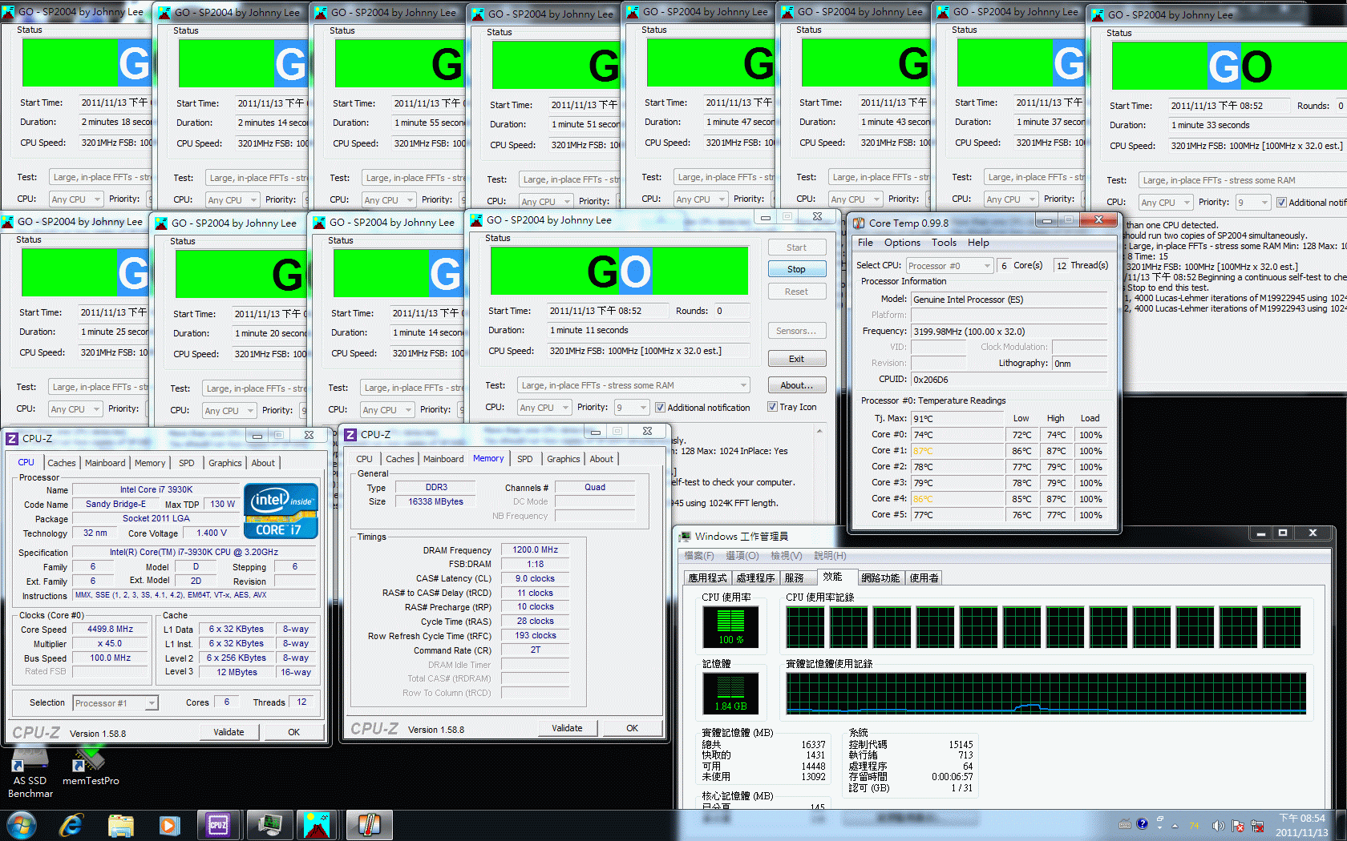The height and width of the screenshot is (841, 1347).
Task: Open the network status tray icon
Action: tap(1257, 826)
